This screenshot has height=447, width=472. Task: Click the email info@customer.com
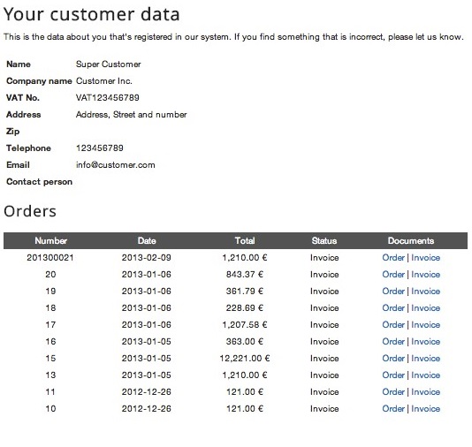pyautogui.click(x=116, y=165)
